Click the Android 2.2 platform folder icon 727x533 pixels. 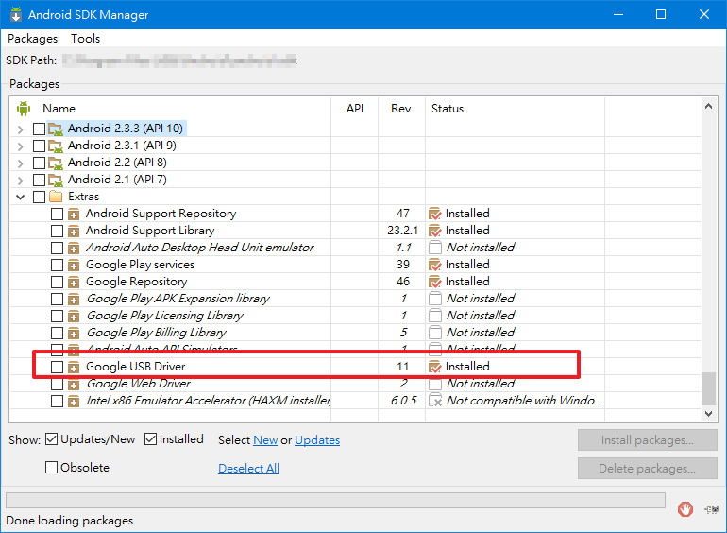pos(55,163)
